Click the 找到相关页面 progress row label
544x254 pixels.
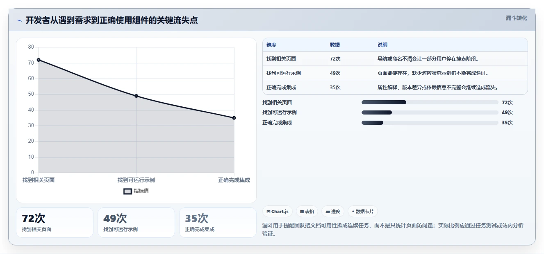pyautogui.click(x=277, y=102)
